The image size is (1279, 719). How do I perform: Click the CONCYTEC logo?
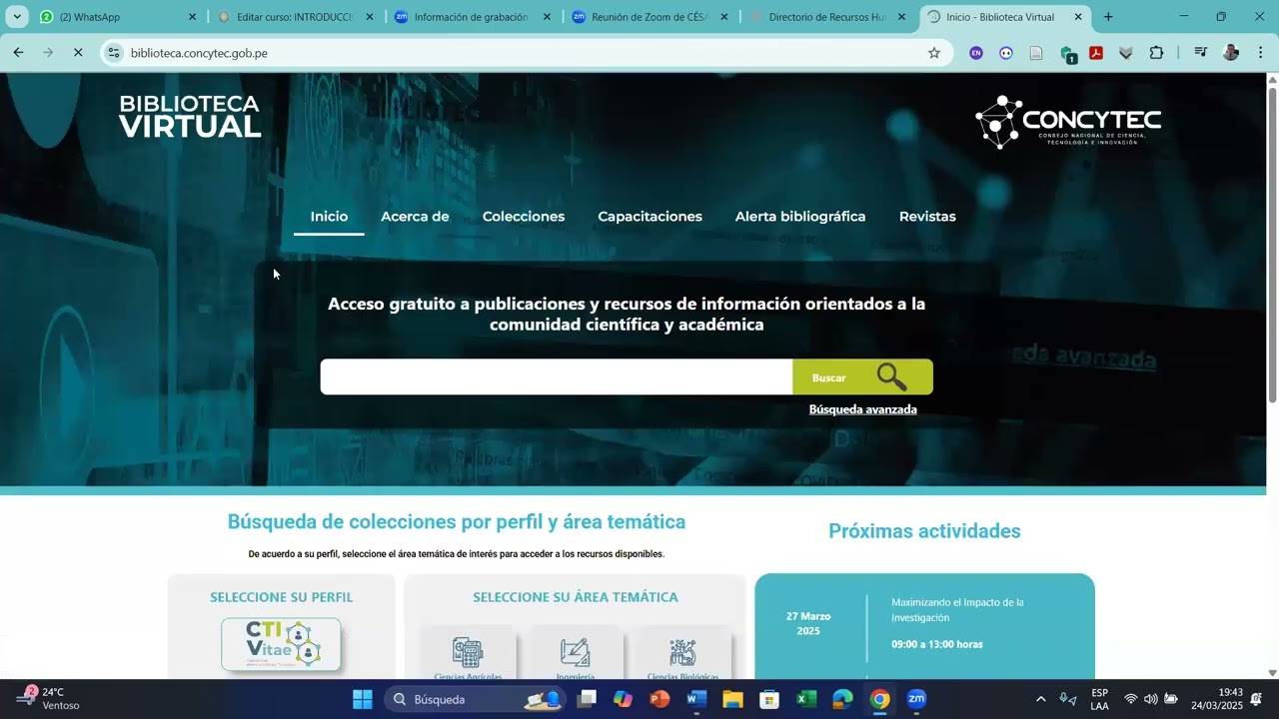point(1068,123)
